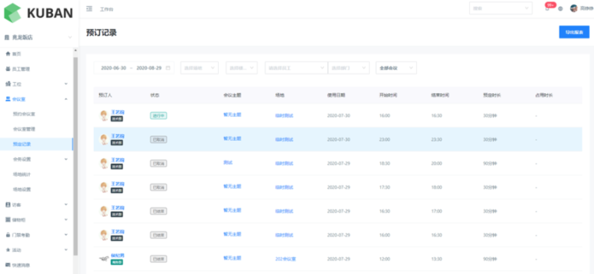Open booker name link in the 17:30 row
The image size is (594, 274).
pyautogui.click(x=118, y=184)
